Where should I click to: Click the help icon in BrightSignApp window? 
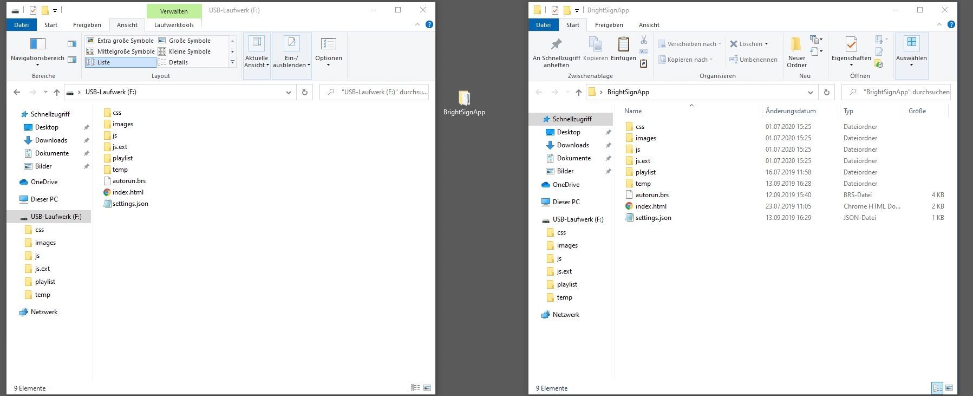point(951,24)
